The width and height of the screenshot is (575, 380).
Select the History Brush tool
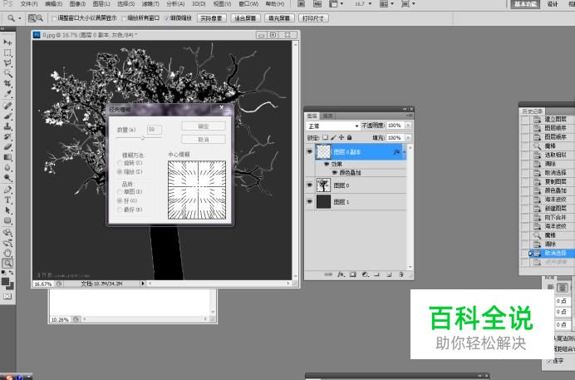tap(7, 137)
